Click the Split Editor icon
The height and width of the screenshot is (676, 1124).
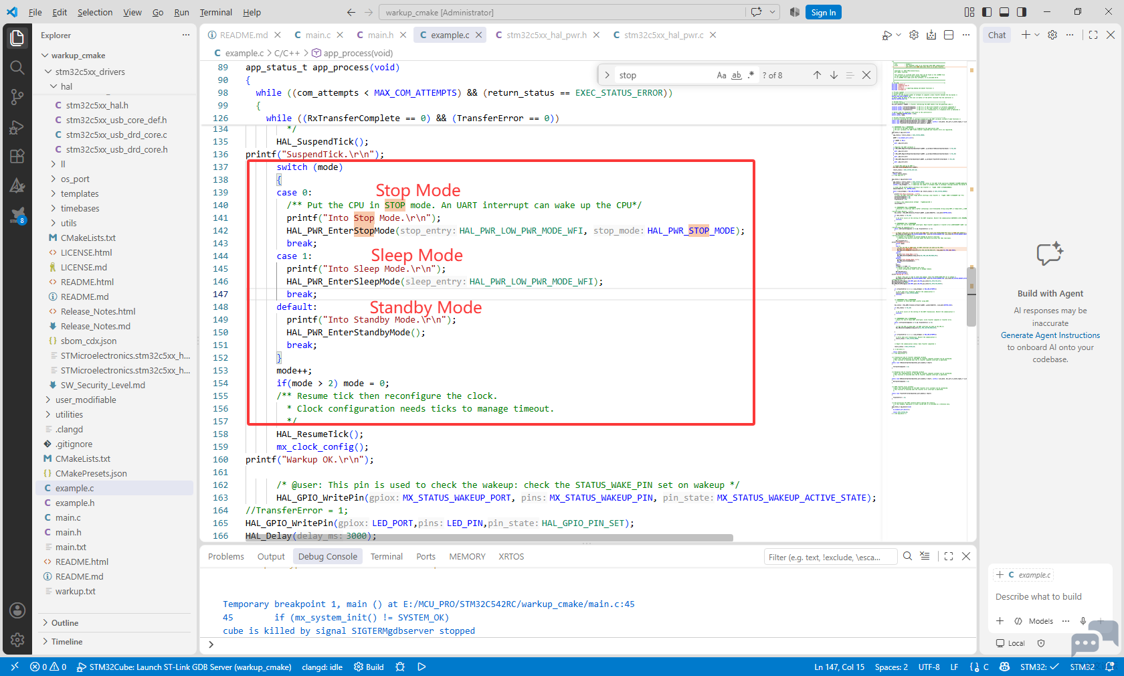coord(949,35)
